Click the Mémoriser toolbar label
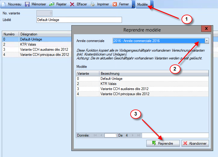218x157 pixels. 39,4
